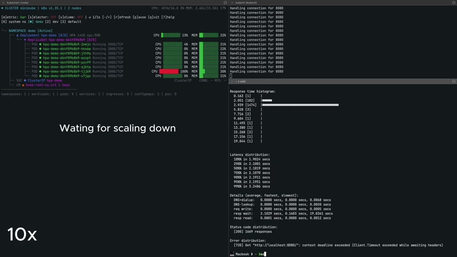Click green status dot of pod v7jgs

coord(40,76)
